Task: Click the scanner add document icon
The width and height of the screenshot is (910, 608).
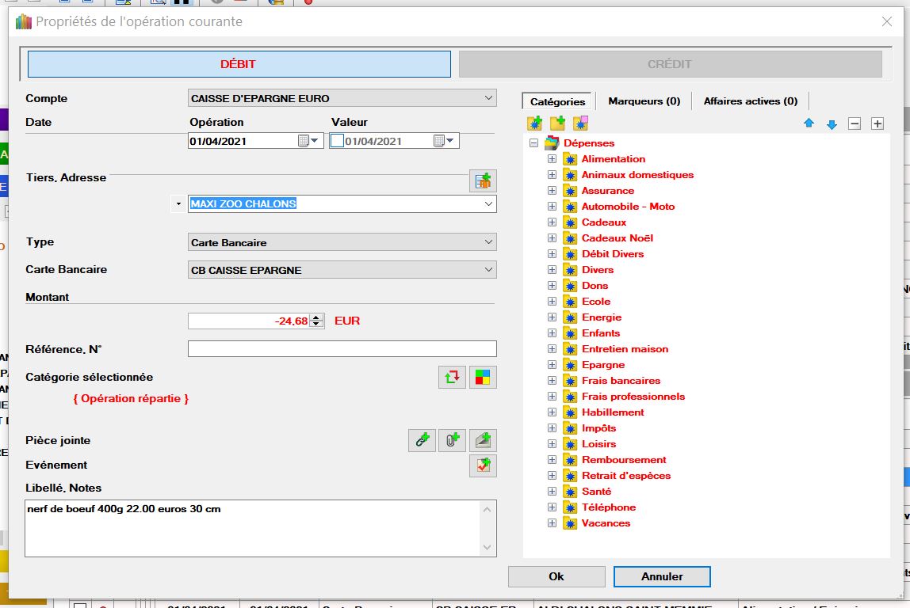Action: point(482,441)
